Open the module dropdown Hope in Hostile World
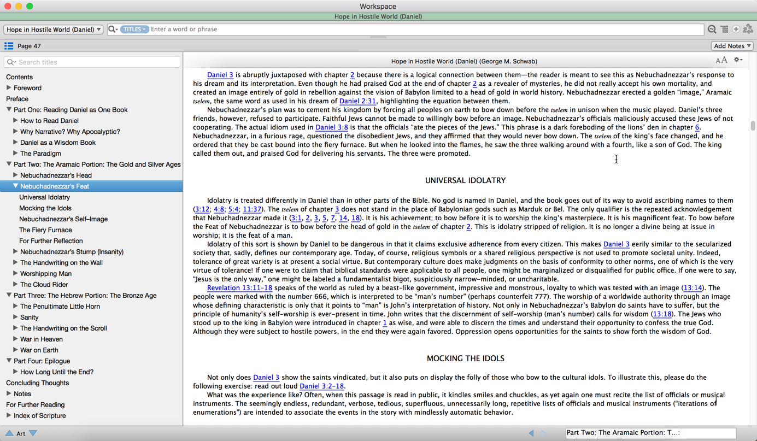757x441 pixels. pyautogui.click(x=53, y=30)
